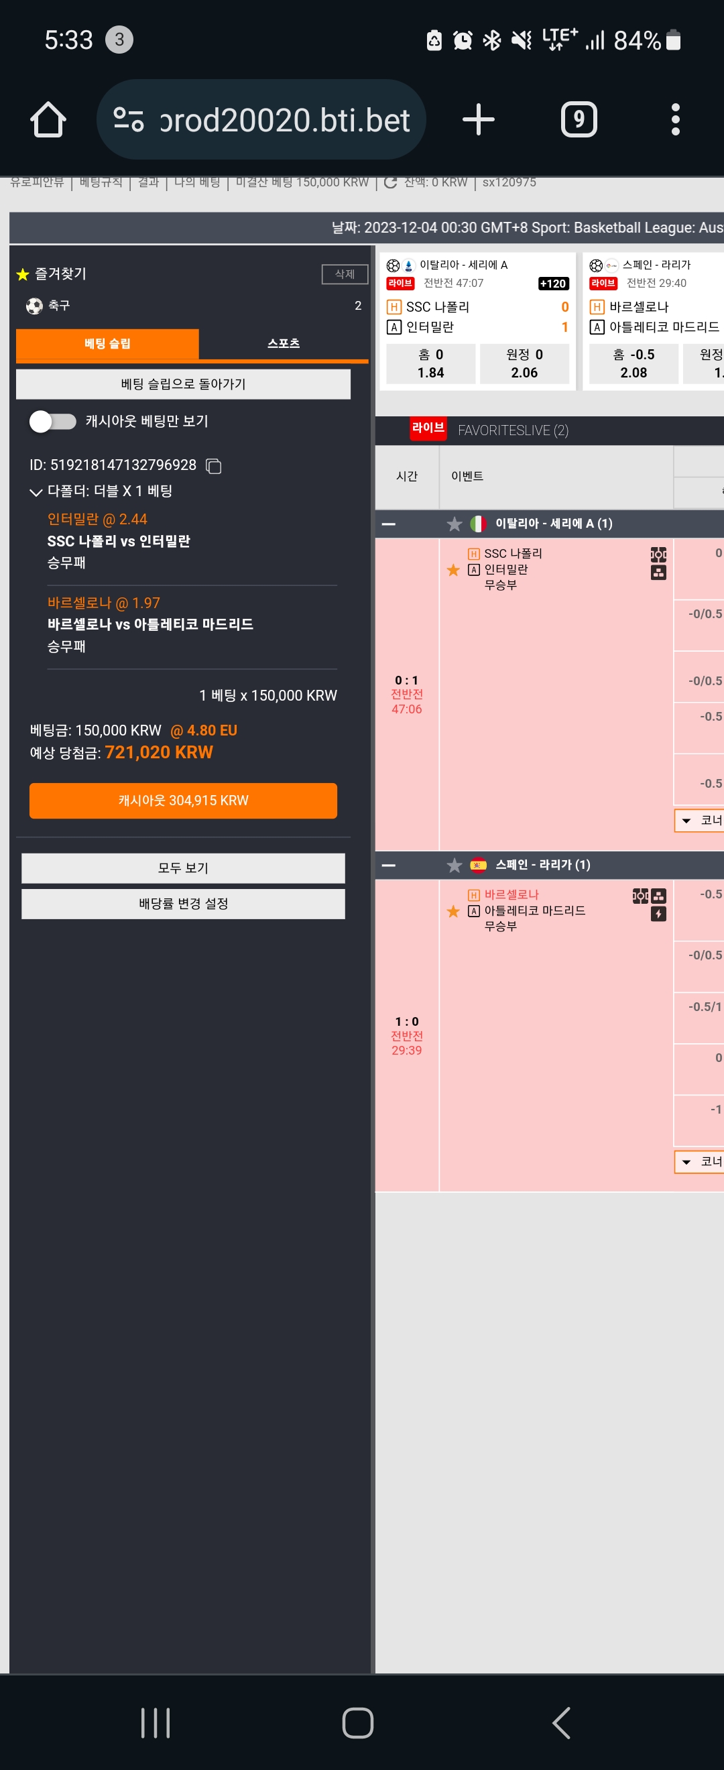Screen dimensions: 724x1770
Task: Click 캐시아웃 304,915 KRW button
Action: [x=183, y=801]
